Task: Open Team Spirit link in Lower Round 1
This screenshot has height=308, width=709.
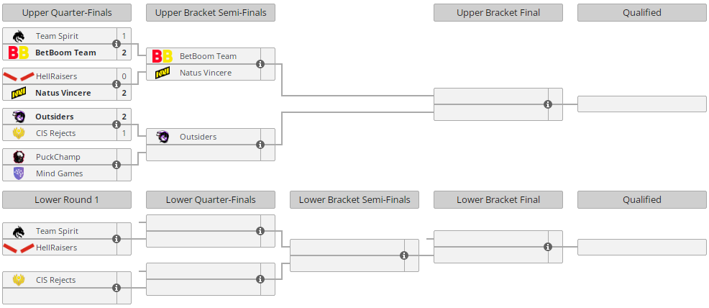Action: click(57, 231)
